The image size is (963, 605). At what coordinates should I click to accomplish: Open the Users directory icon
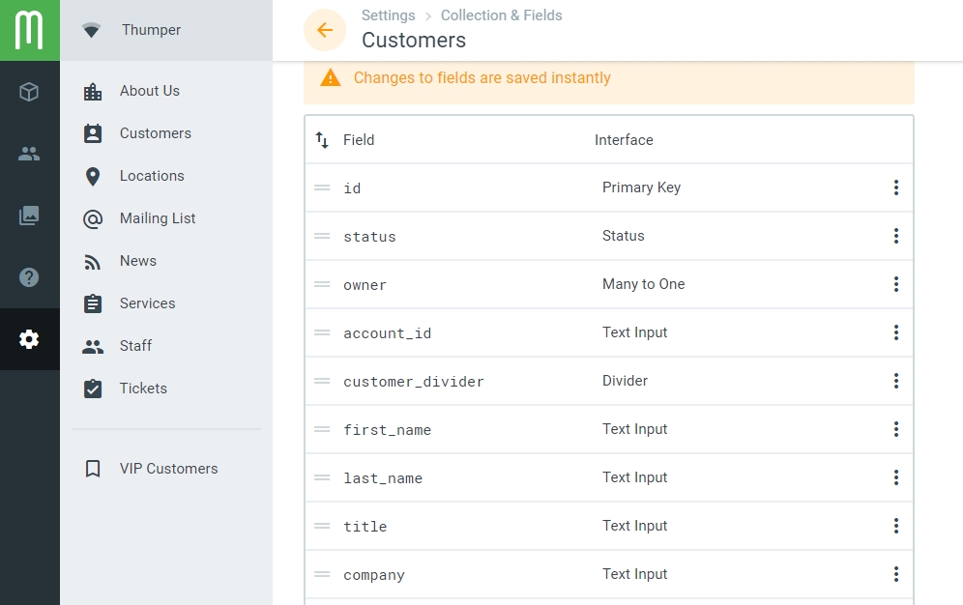(x=29, y=154)
